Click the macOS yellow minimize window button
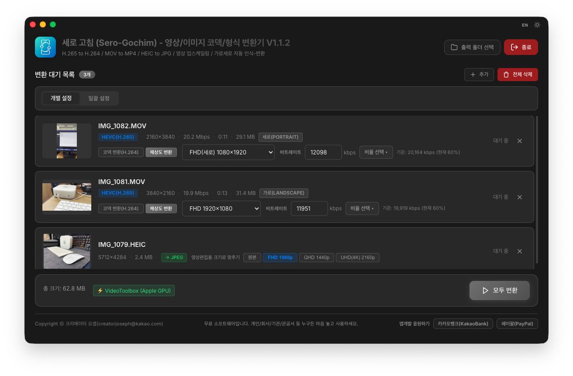The height and width of the screenshot is (376, 573). pos(43,24)
